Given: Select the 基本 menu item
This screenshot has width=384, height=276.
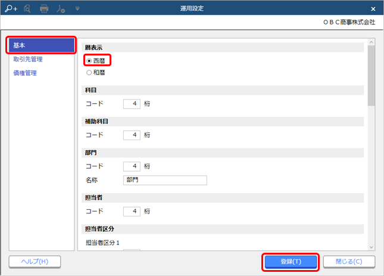Looking at the screenshot, I should 42,45.
